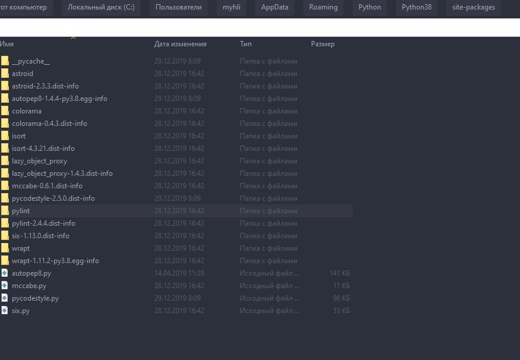The image size is (520, 360).
Task: Select the lazy_object_proxy folder name
Action: [39, 161]
